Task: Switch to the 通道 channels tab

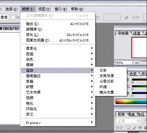Action: tap(131, 114)
